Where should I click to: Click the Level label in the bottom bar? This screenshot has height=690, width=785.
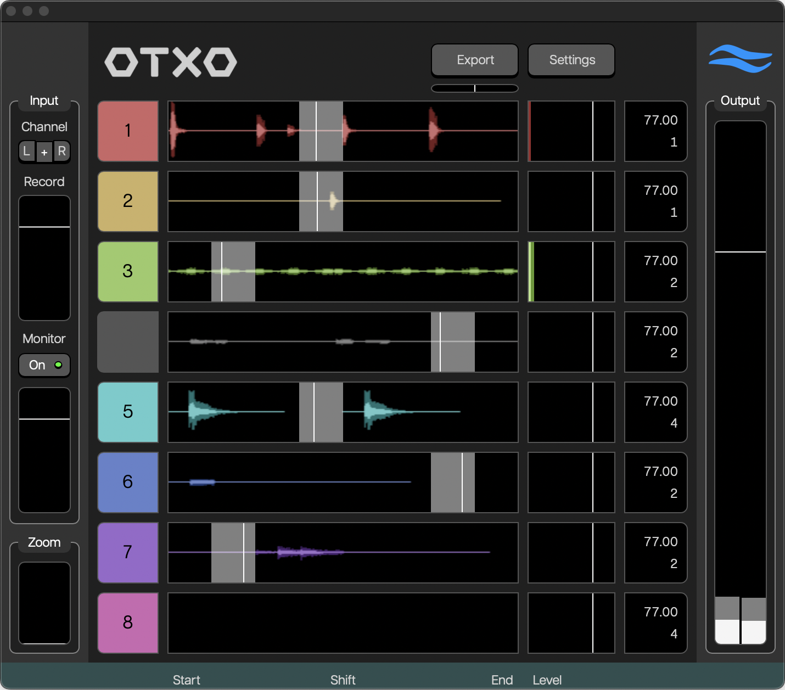(x=547, y=680)
